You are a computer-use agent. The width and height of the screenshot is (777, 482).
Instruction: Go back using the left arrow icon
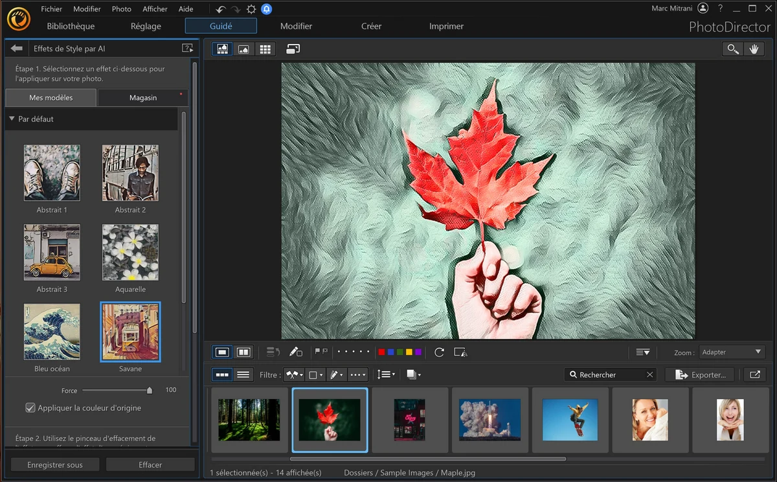point(17,49)
